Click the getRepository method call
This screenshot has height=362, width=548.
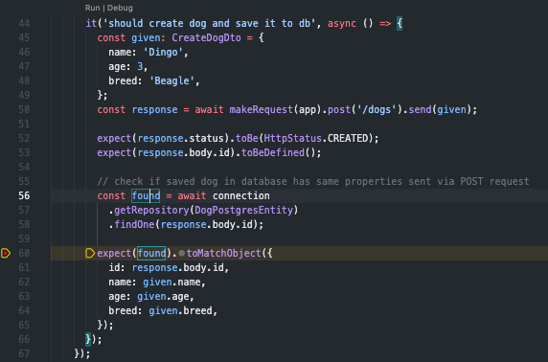[151, 210]
